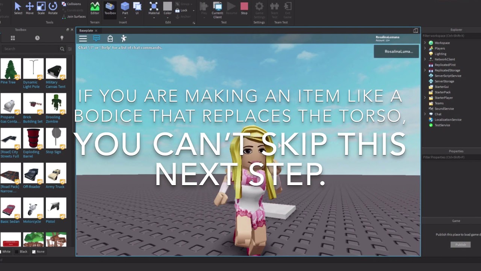Click the Color swatch in Edit group
The height and width of the screenshot is (271, 481).
click(168, 6)
